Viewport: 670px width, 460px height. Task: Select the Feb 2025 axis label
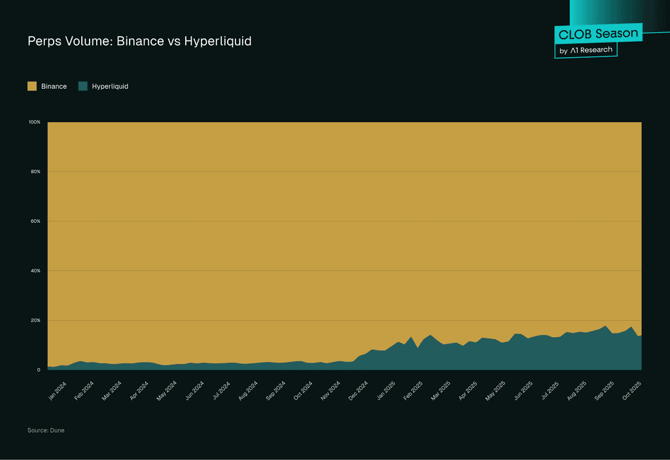click(413, 391)
